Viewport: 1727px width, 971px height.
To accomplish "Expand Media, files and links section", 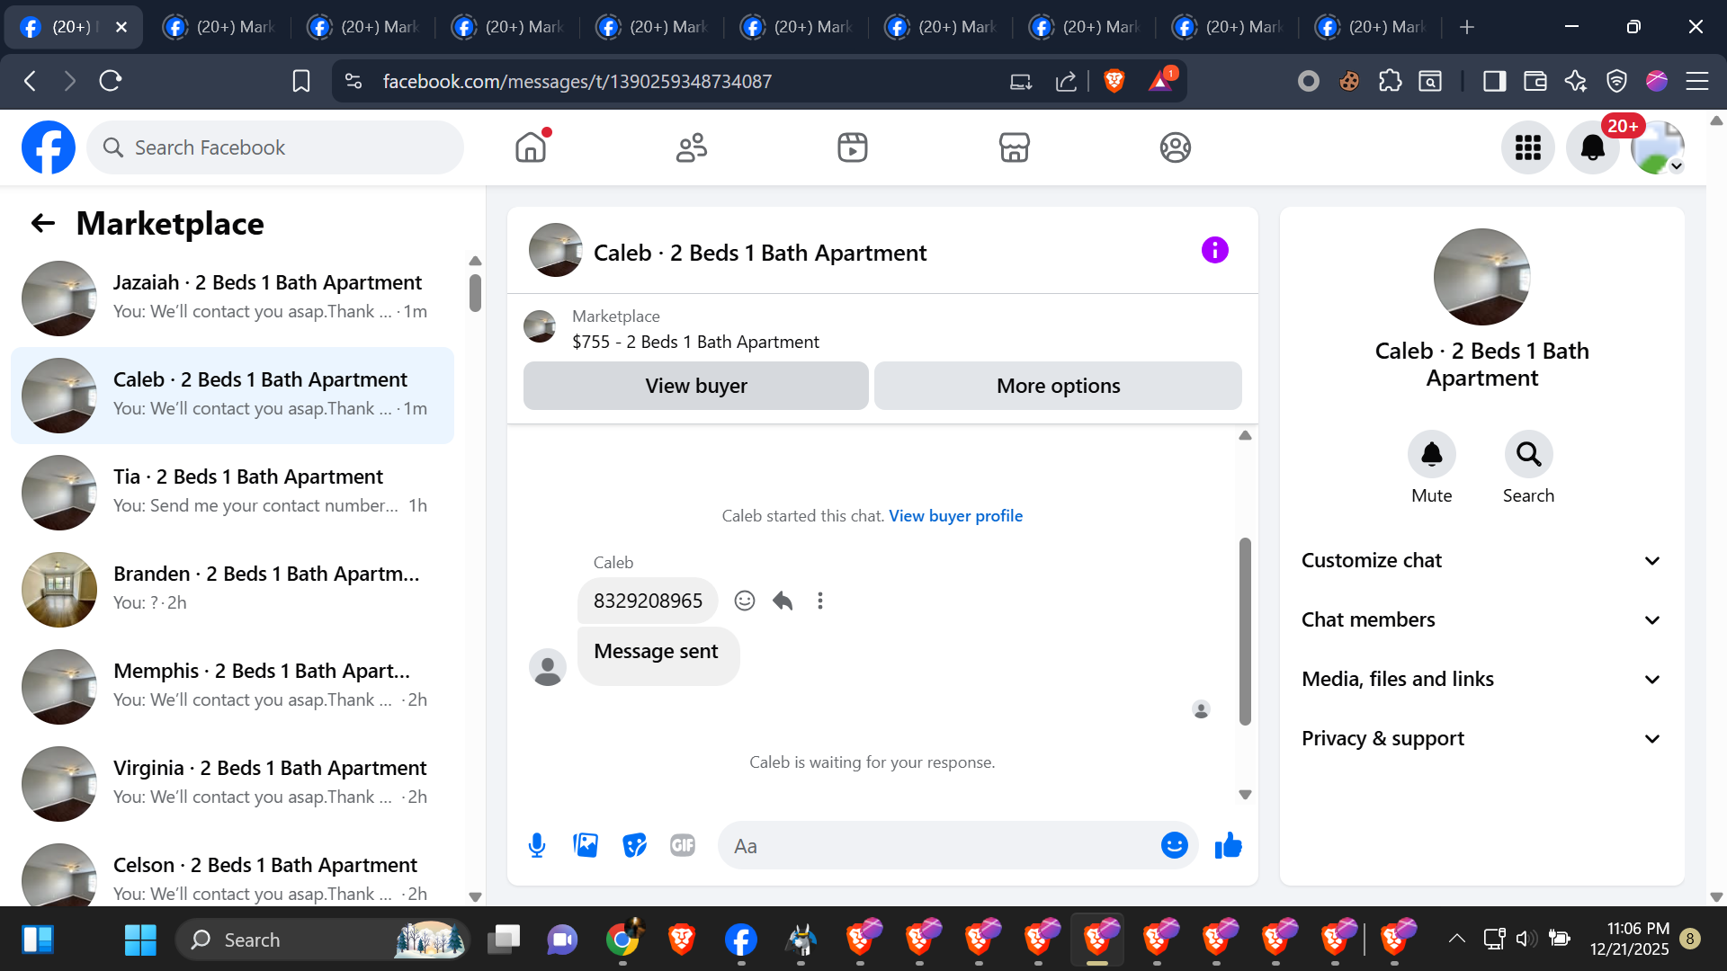I will point(1481,679).
